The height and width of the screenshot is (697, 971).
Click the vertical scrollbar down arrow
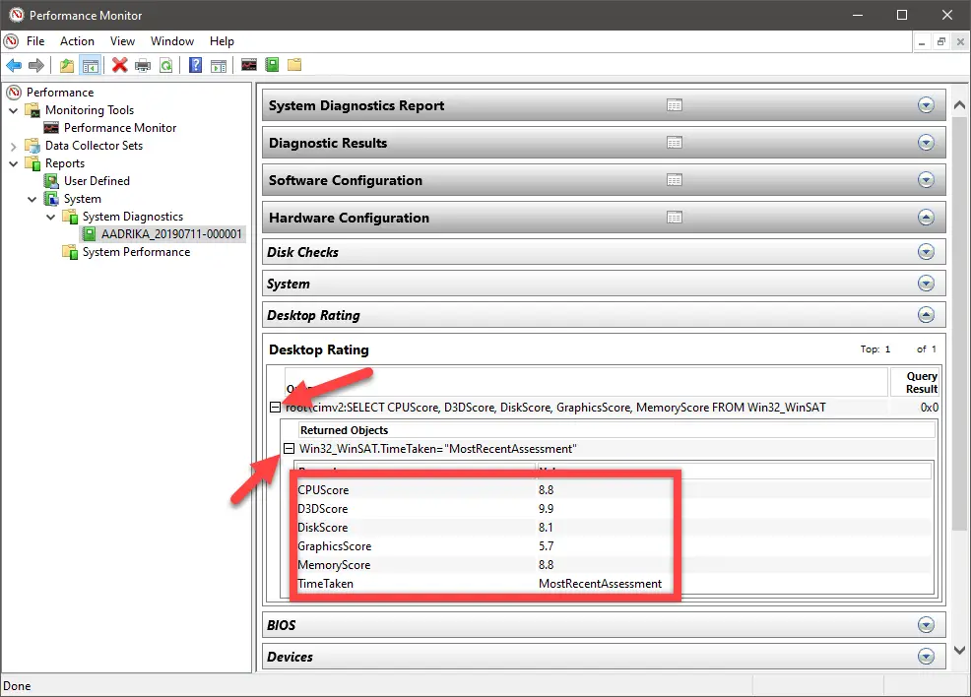(x=959, y=651)
